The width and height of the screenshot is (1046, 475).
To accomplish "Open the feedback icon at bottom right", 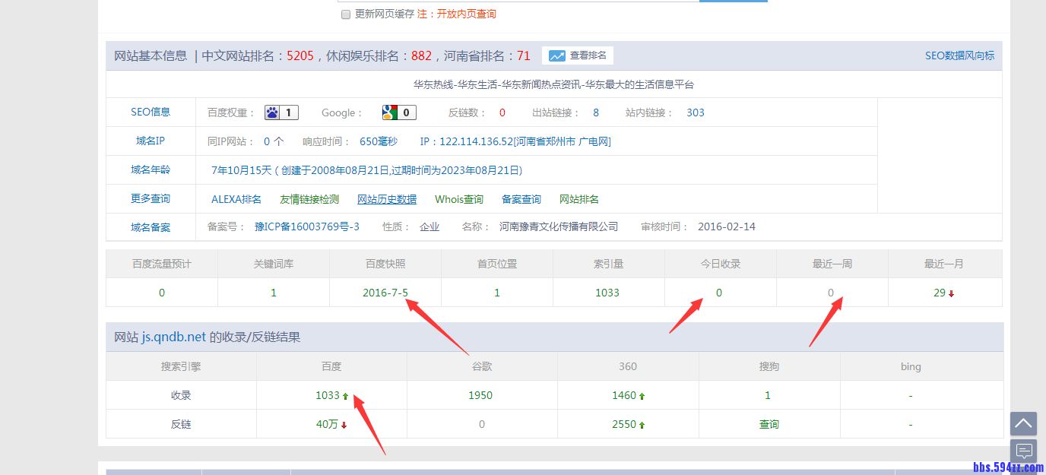I will click(1023, 451).
